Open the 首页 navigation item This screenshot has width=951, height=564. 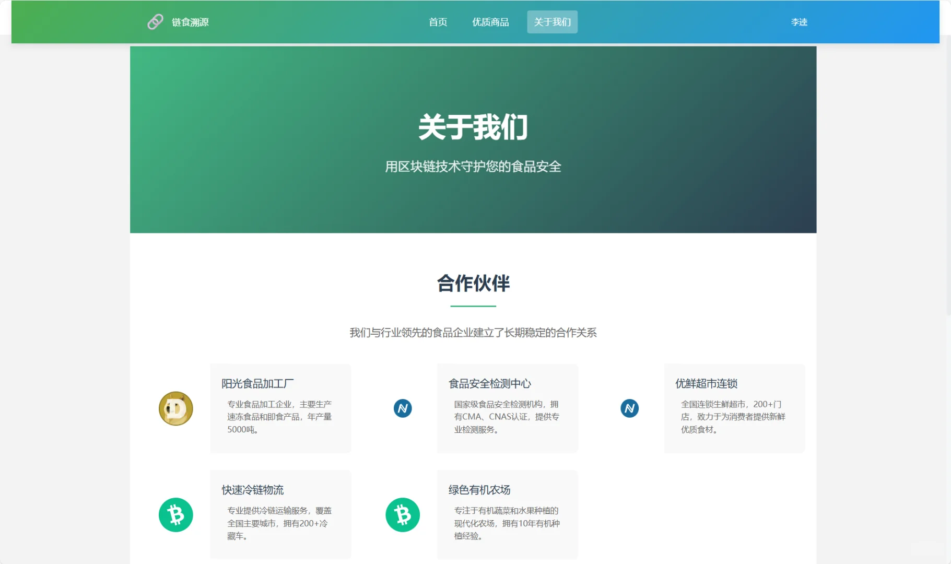pos(438,21)
